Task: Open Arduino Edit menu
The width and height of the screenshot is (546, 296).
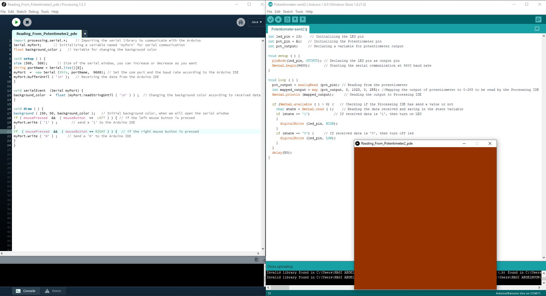Action: (x=278, y=12)
